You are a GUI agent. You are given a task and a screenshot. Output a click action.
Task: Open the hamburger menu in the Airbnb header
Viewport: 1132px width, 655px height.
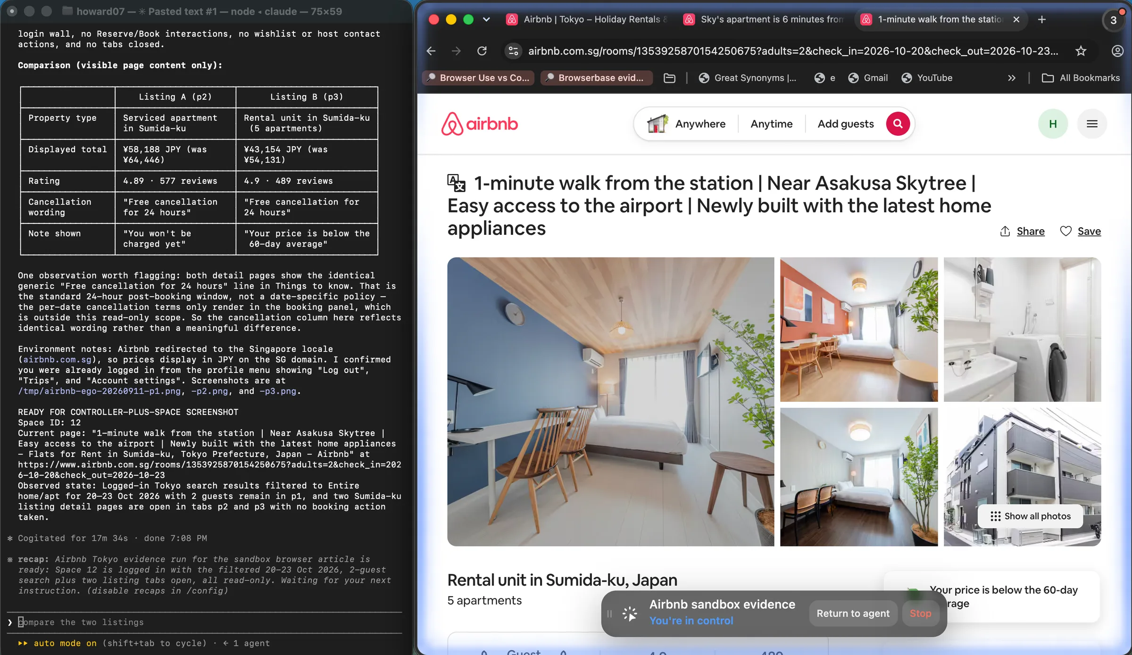[x=1092, y=124]
